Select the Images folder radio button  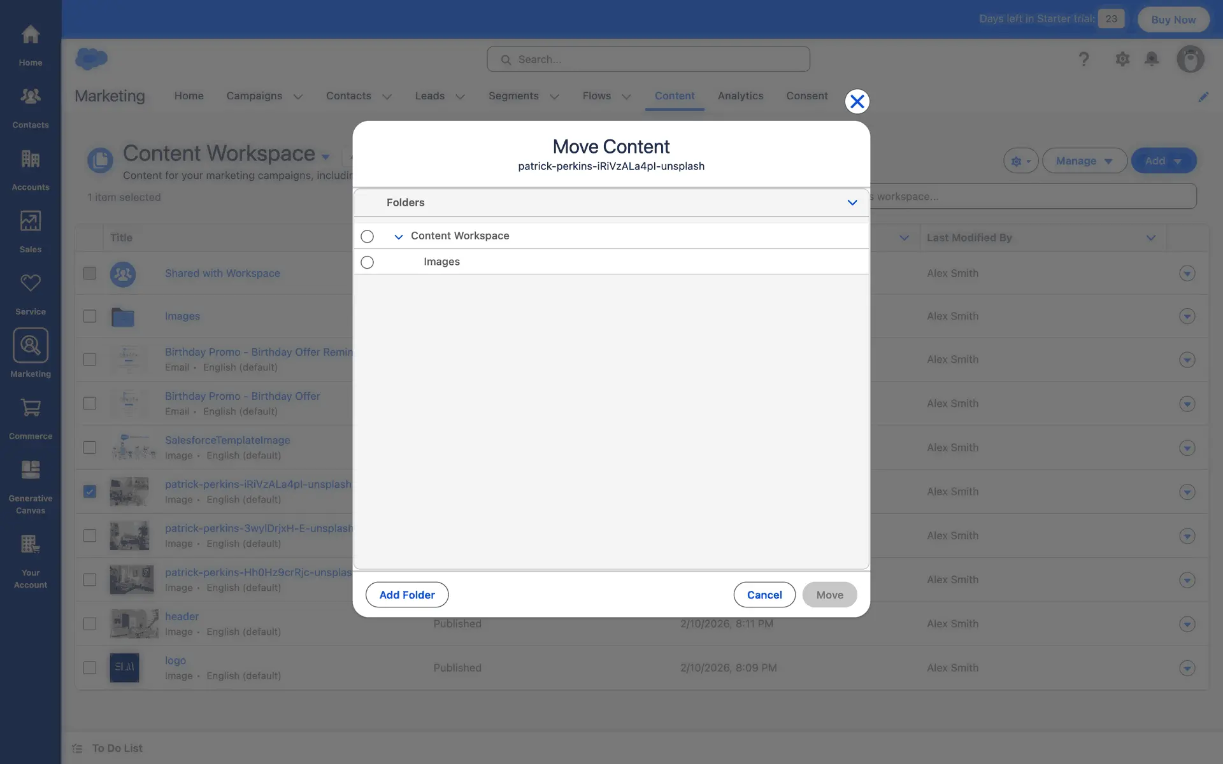pyautogui.click(x=367, y=262)
